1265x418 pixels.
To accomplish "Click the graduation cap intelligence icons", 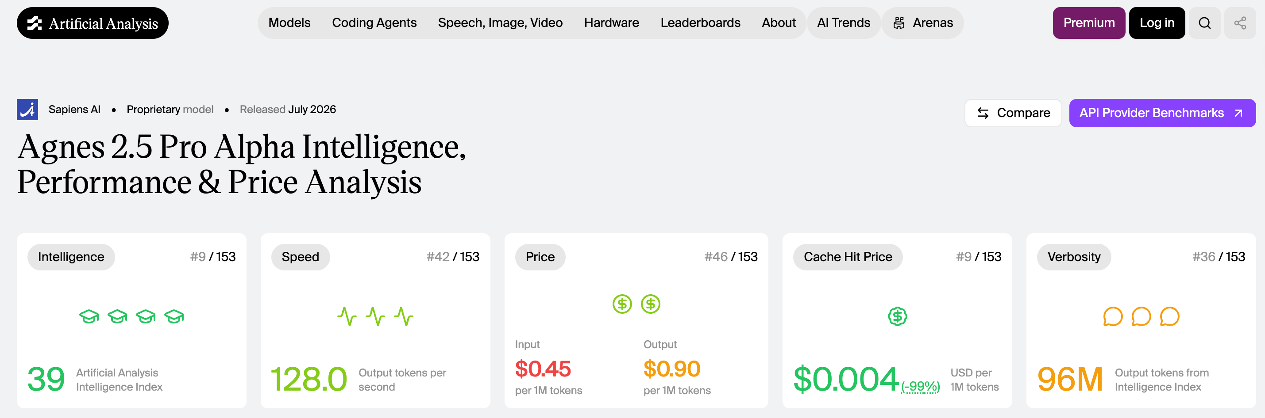I will tap(131, 316).
